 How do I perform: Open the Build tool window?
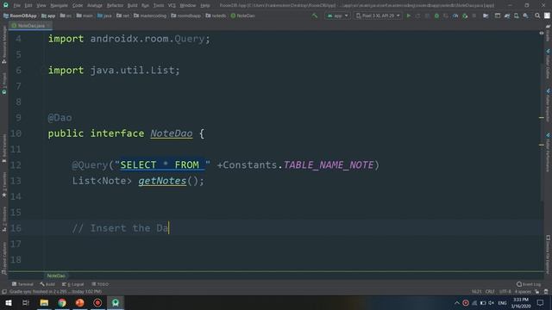[x=47, y=284]
